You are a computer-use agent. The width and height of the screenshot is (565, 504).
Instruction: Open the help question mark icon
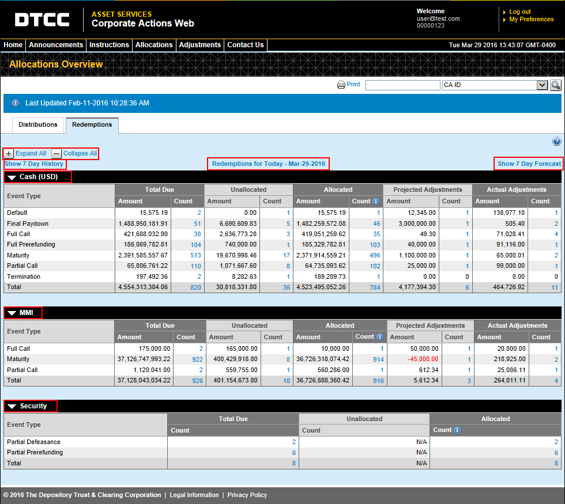click(556, 141)
